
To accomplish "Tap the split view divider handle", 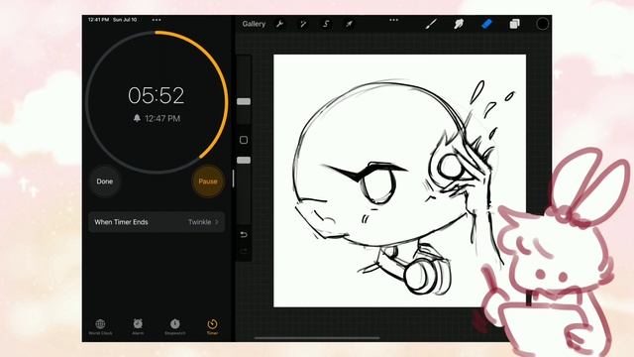I will (234, 178).
